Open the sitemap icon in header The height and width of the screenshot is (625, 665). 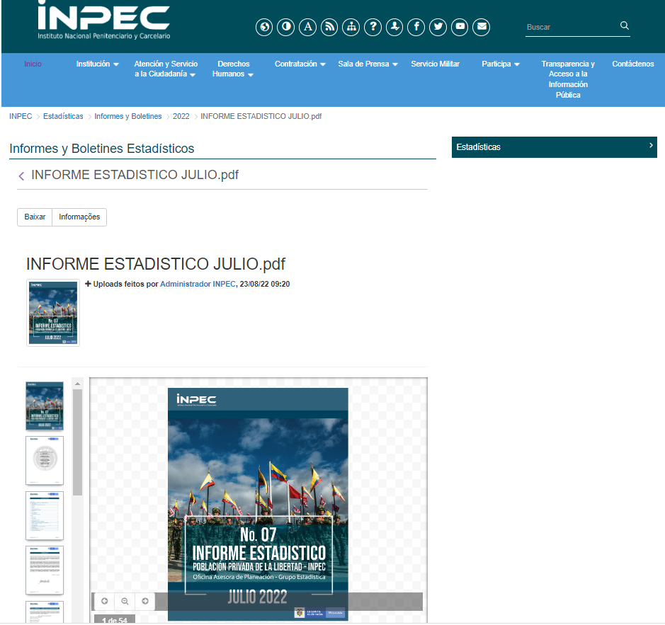point(351,27)
